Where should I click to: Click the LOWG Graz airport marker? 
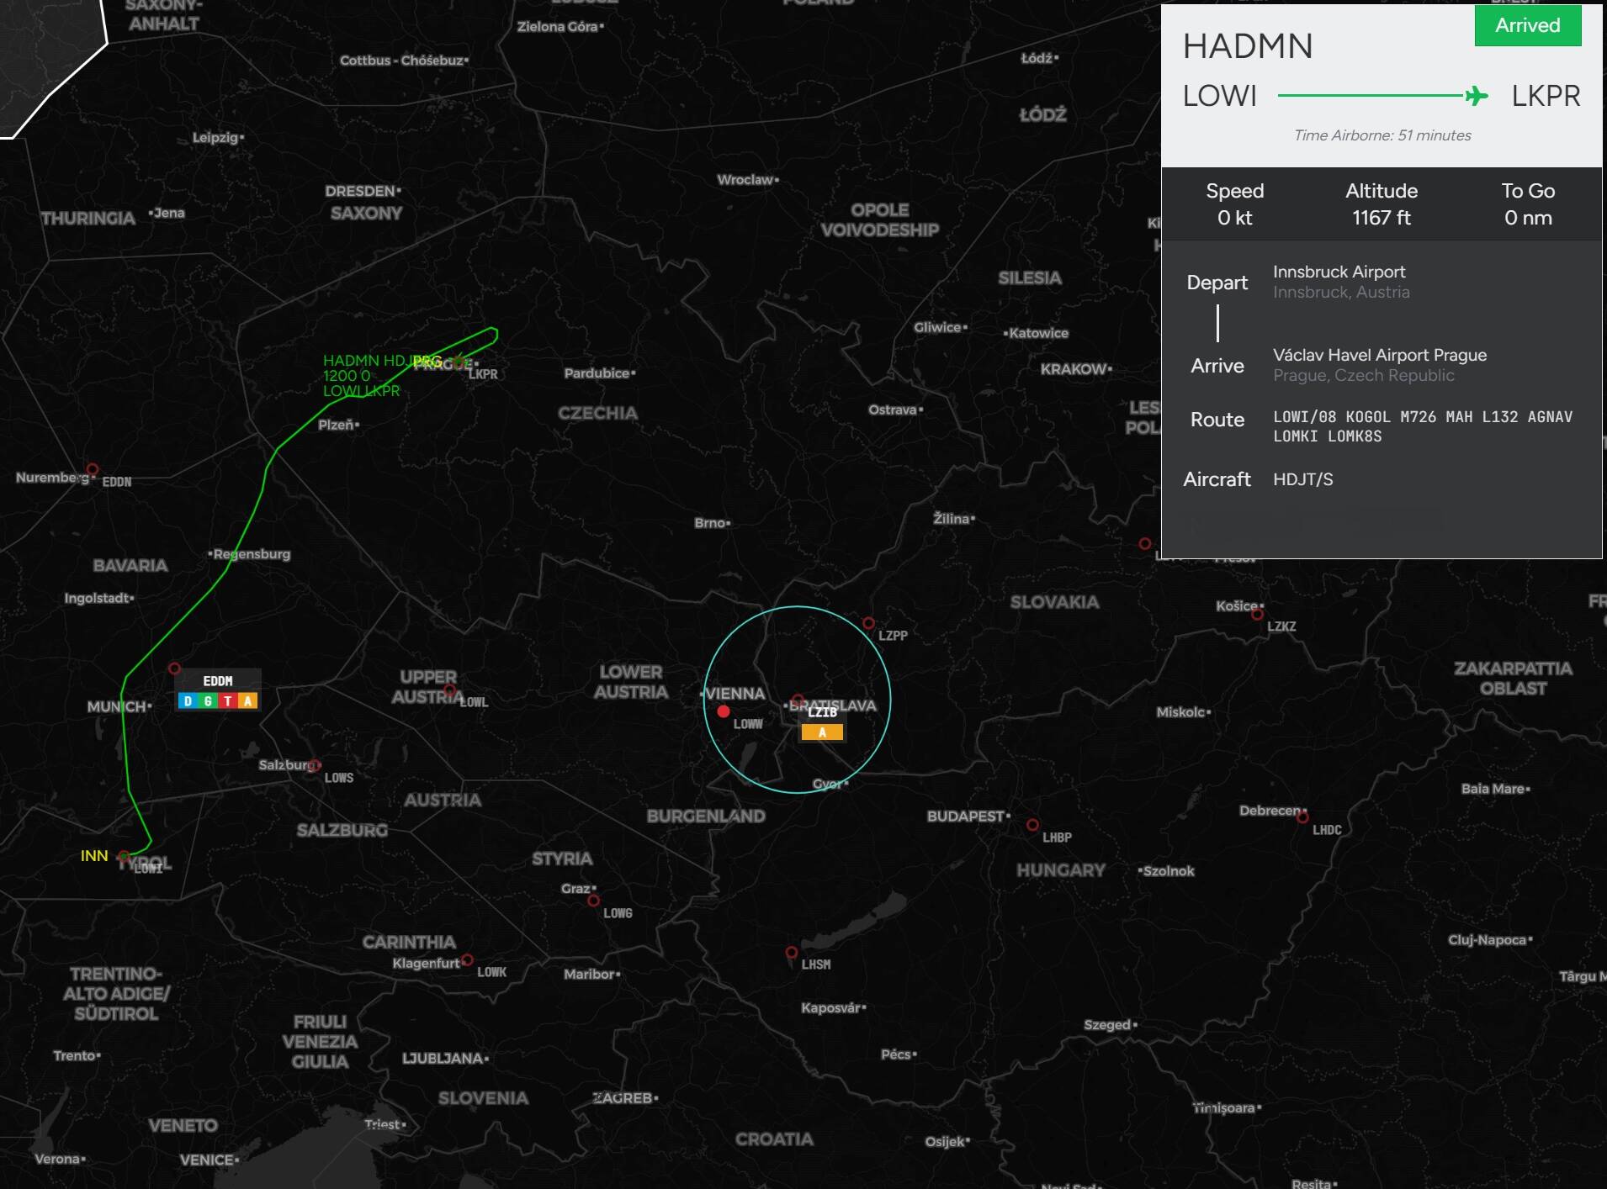pyautogui.click(x=594, y=901)
